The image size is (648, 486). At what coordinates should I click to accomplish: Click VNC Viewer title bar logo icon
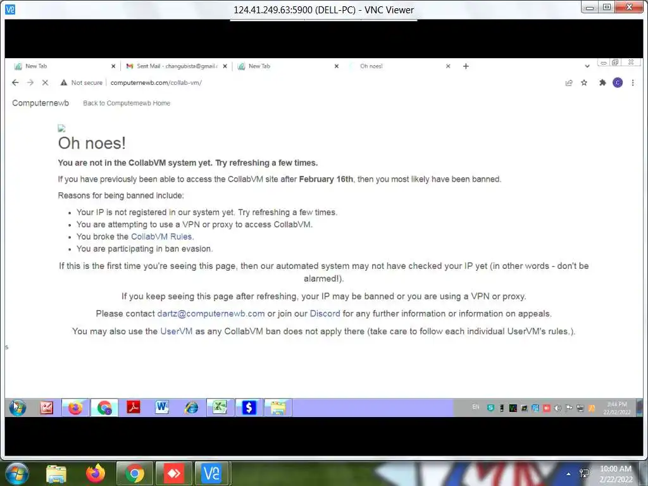pos(10,9)
